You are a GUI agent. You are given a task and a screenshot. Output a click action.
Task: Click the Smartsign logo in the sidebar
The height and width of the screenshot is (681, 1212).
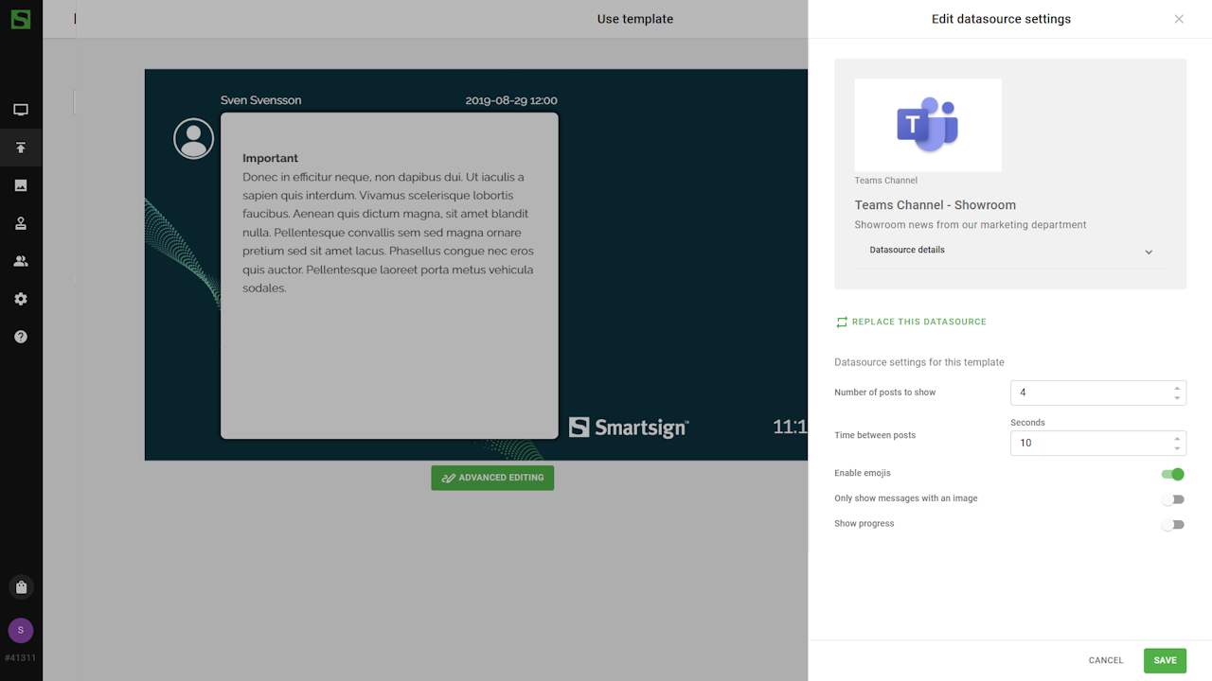point(21,19)
